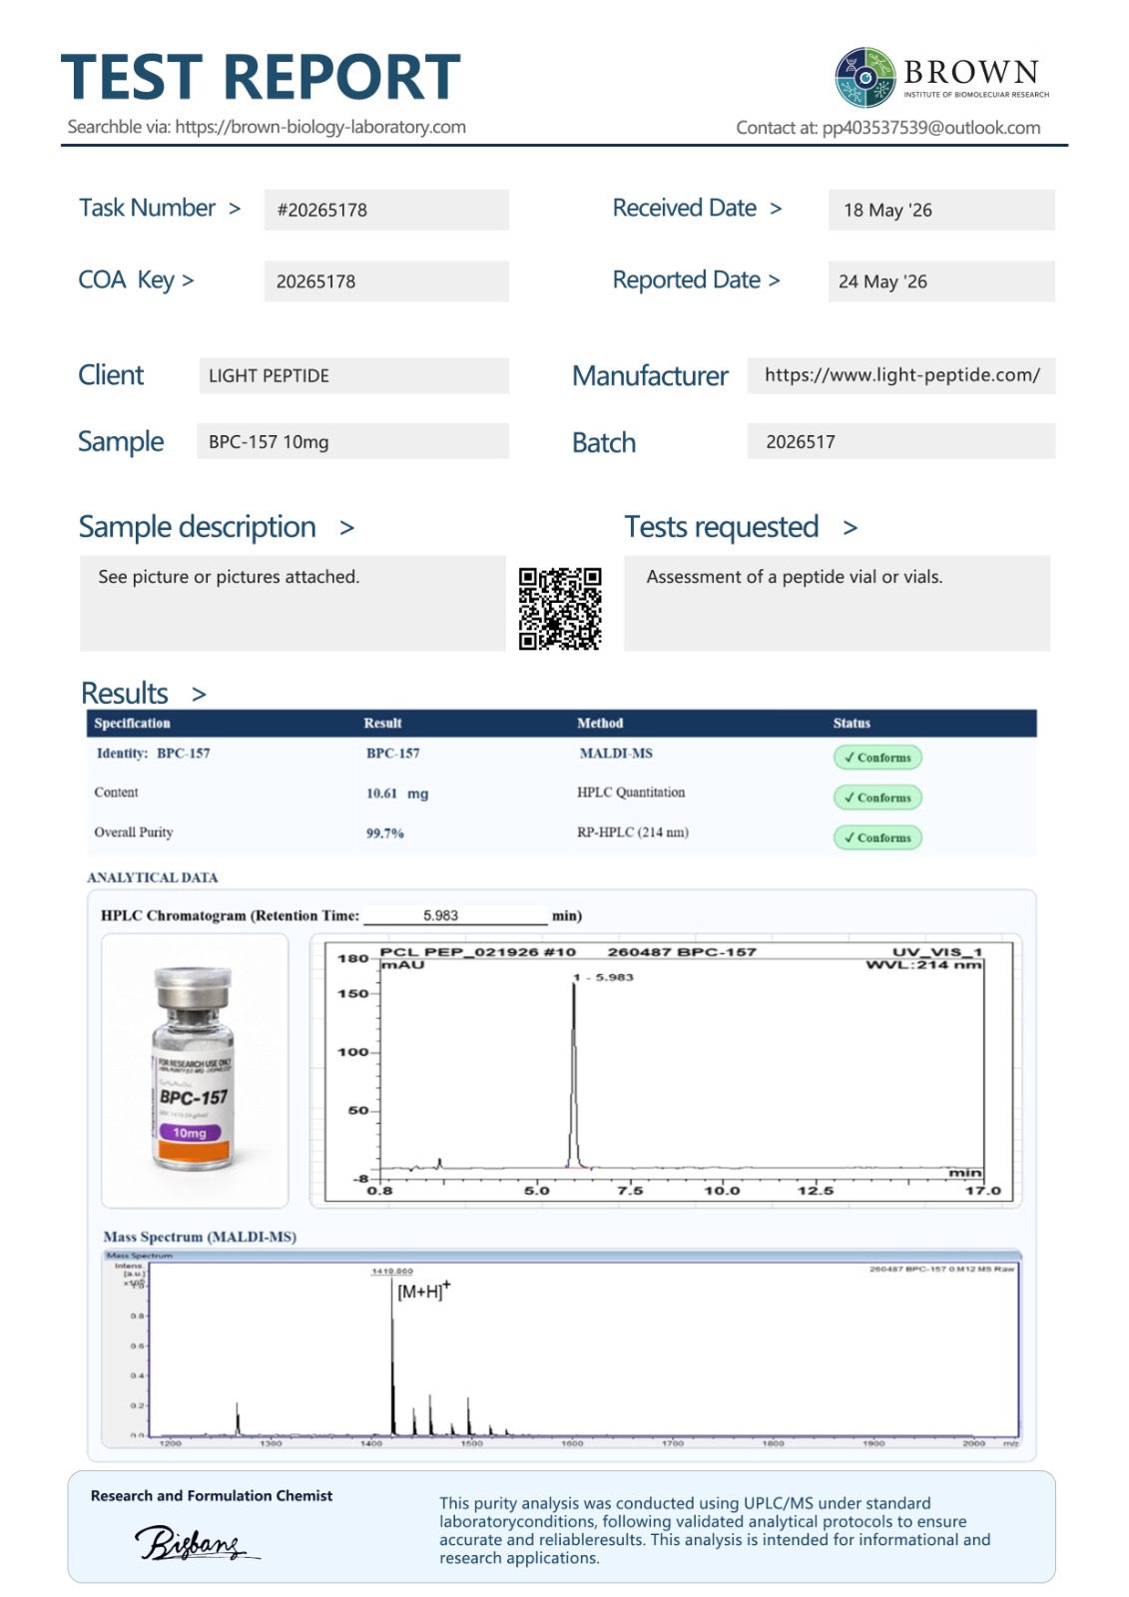
Task: Click the MALDI-MS method cell
Action: click(x=616, y=754)
